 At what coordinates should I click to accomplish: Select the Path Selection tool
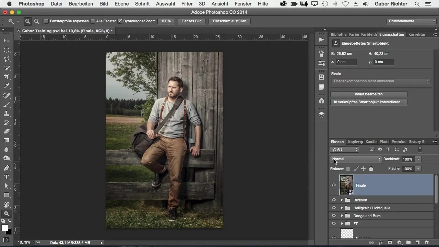(x=7, y=186)
